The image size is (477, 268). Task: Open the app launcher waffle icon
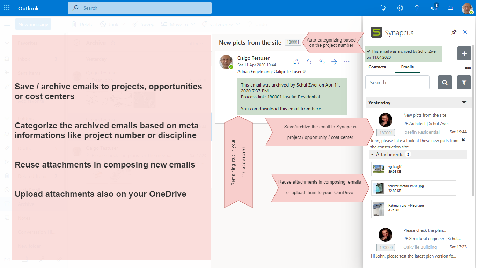[7, 8]
